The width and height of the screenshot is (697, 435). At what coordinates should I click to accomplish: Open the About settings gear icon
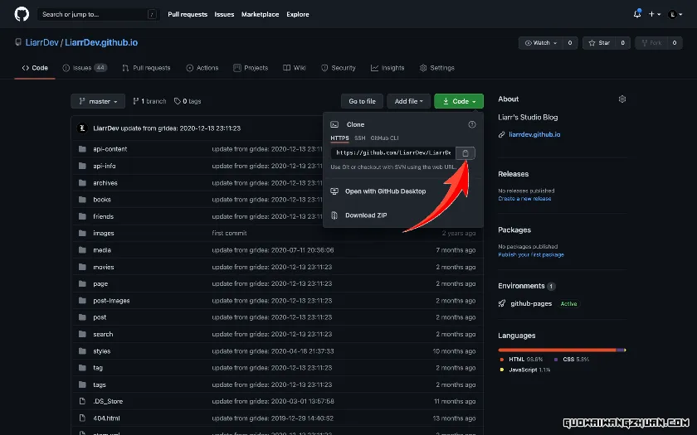(621, 99)
